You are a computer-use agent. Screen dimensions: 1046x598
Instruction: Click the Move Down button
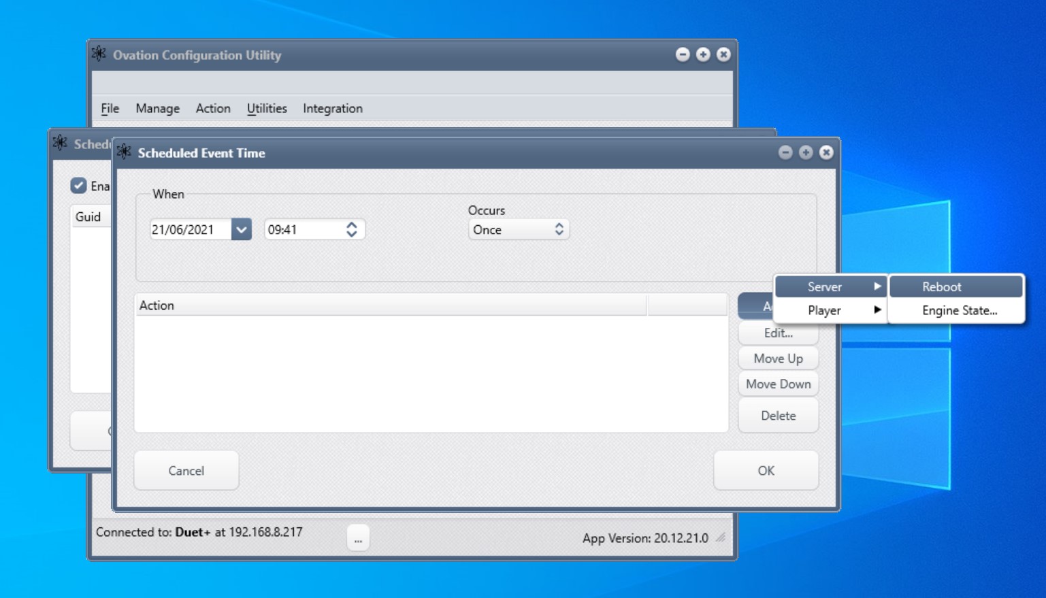pos(778,384)
